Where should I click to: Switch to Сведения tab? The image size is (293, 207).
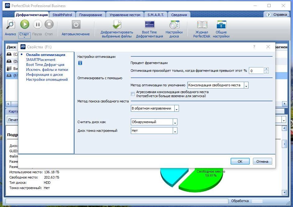(179, 15)
